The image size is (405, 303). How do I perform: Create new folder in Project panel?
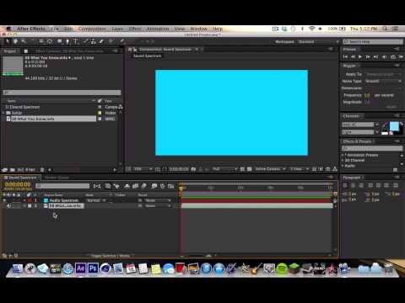click(13, 170)
